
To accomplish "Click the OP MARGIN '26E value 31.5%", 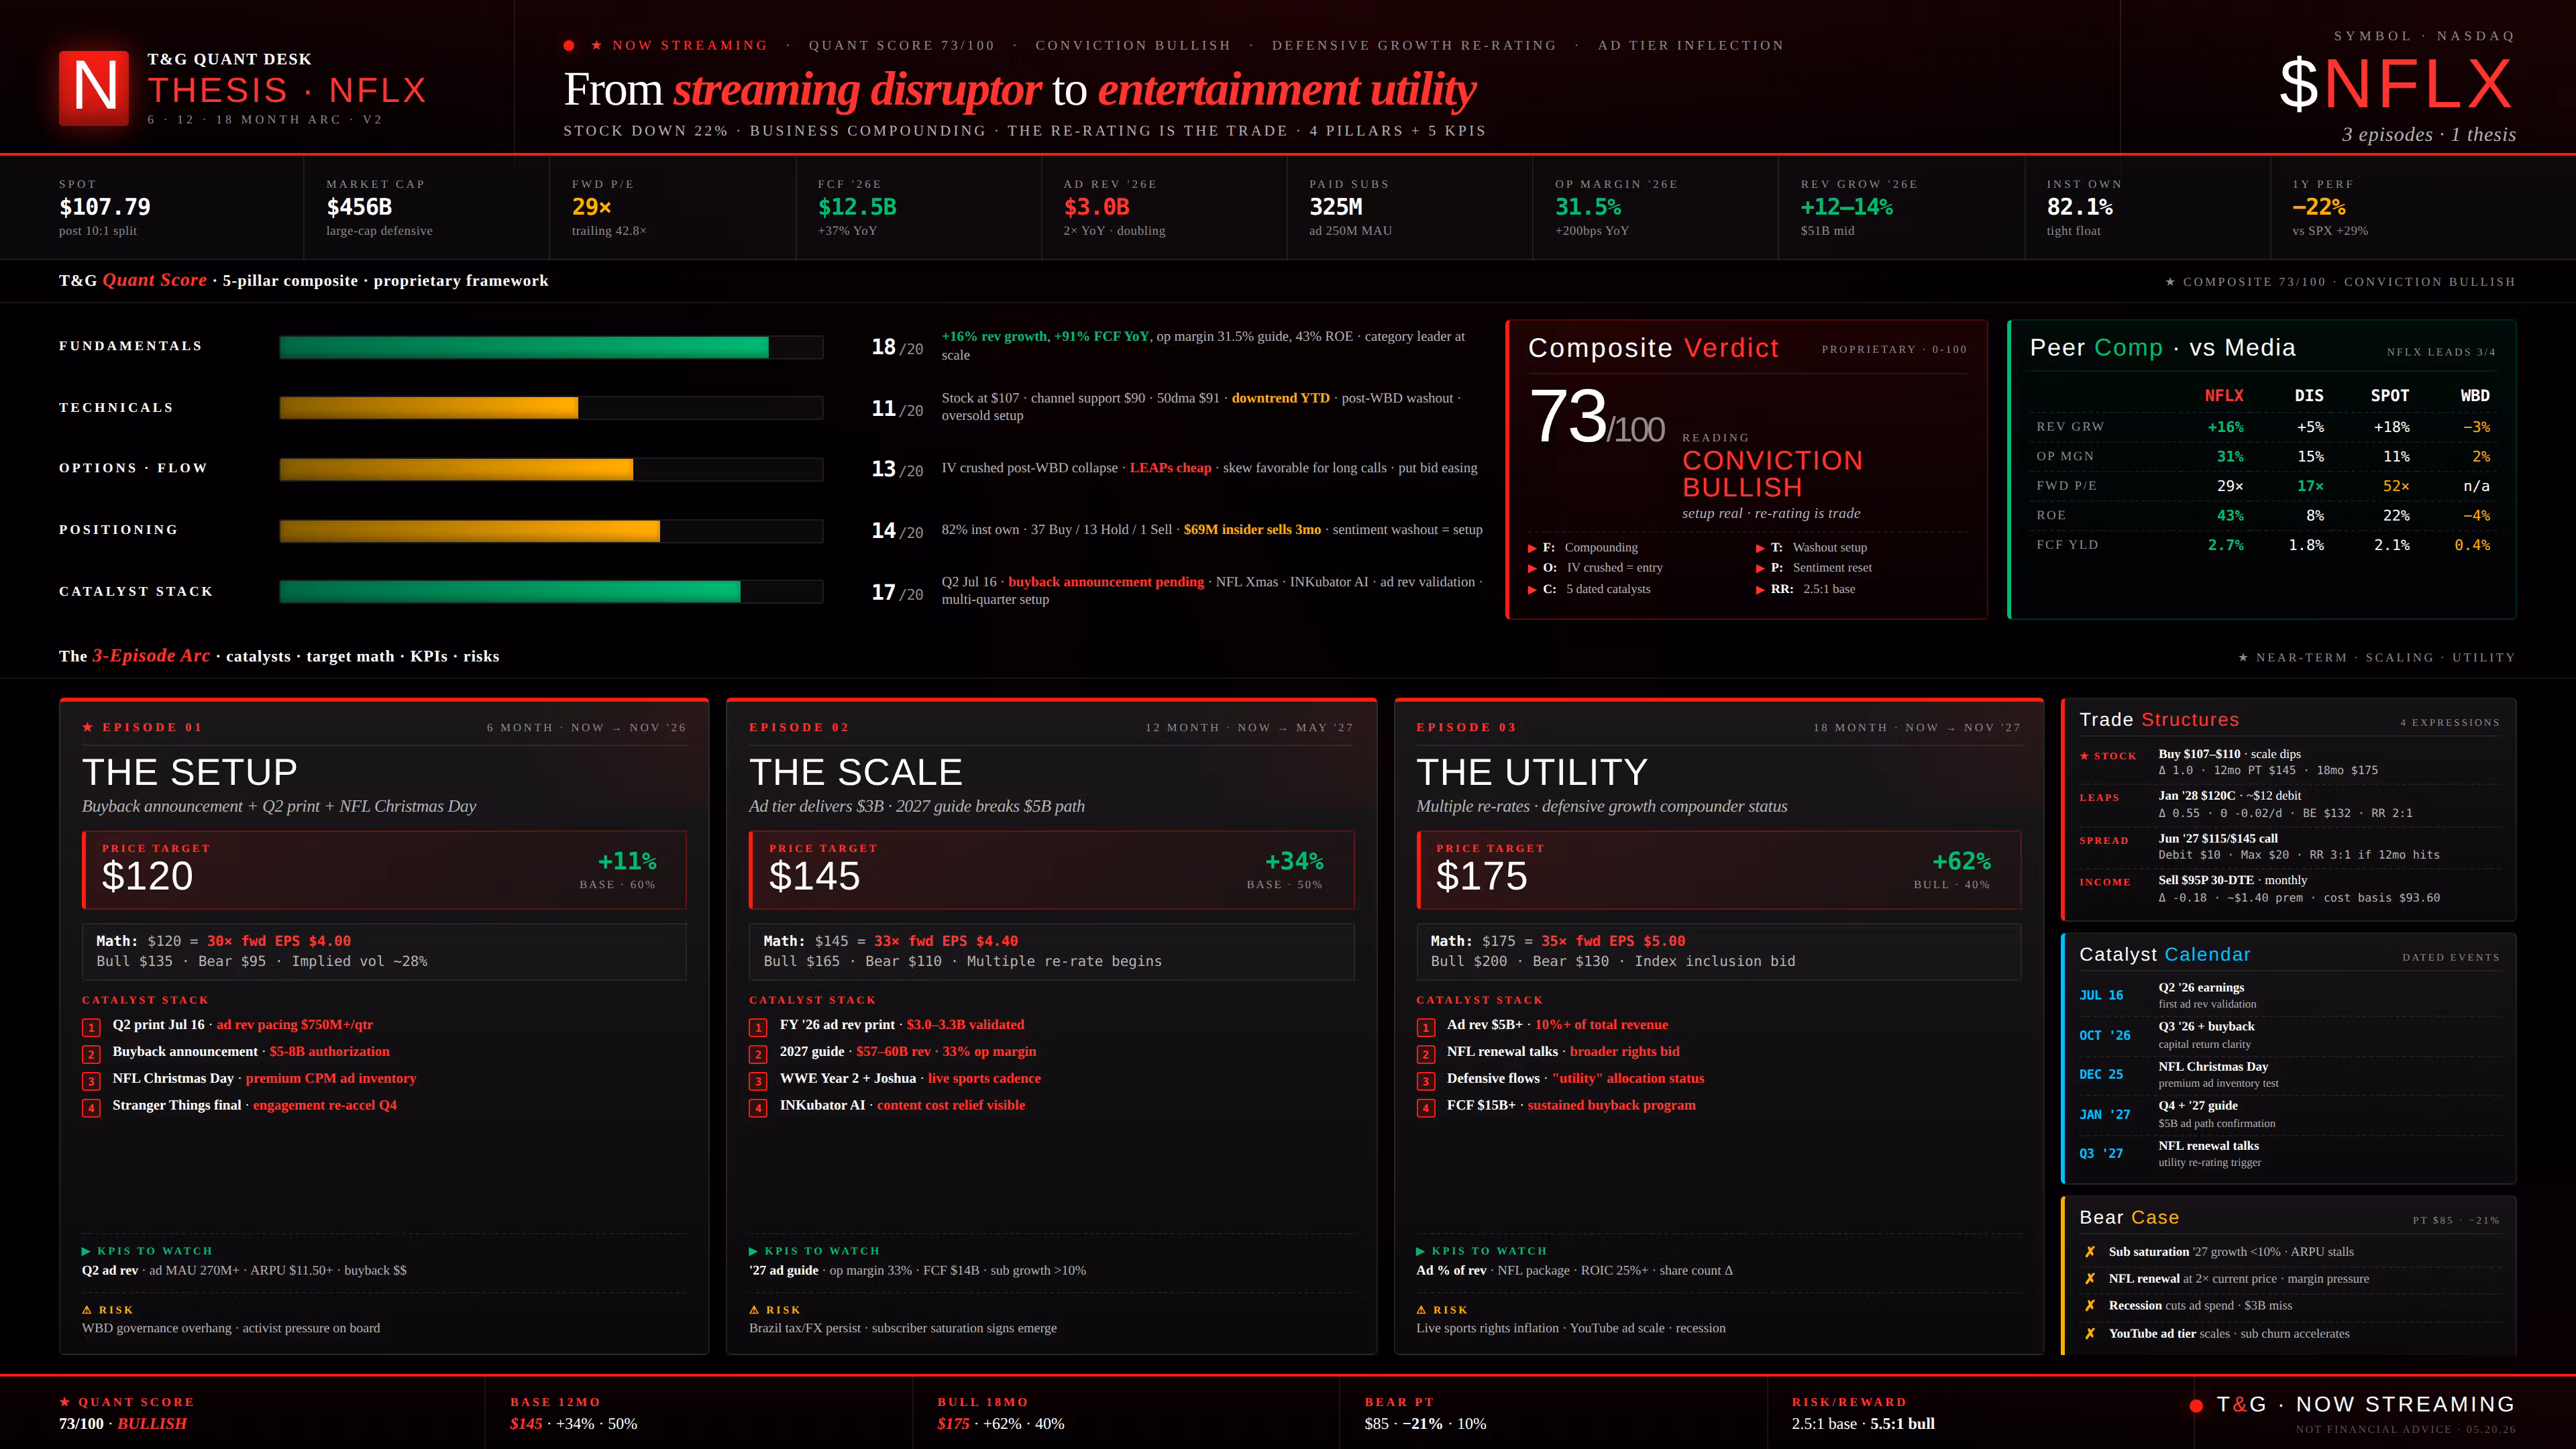I will (x=1588, y=207).
